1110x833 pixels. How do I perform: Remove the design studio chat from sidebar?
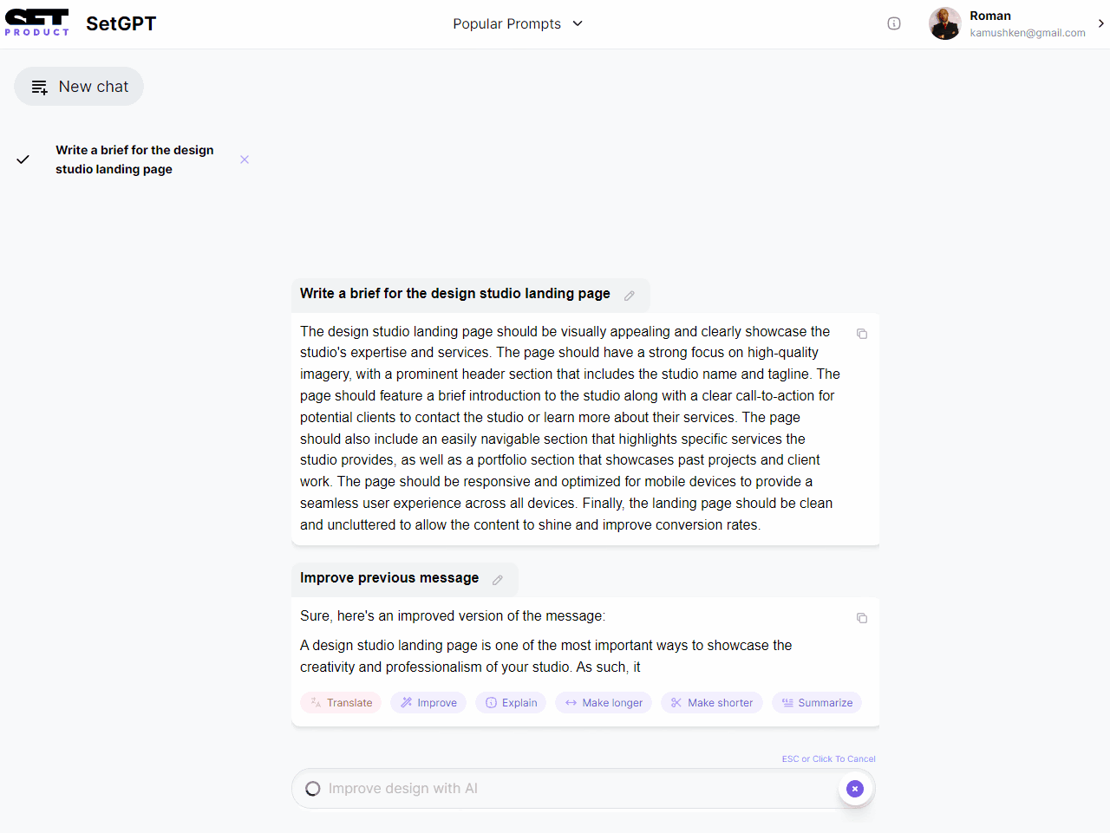coord(245,159)
